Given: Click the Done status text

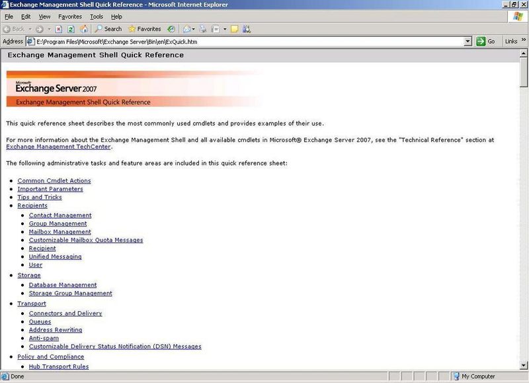Looking at the screenshot, I should point(17,376).
